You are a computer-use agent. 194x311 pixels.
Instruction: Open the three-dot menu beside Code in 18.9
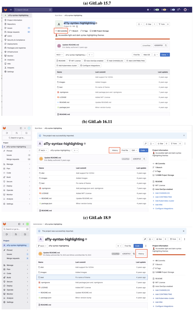point(146,246)
